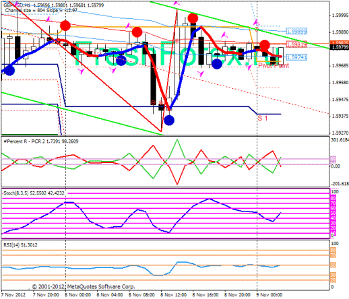
Task: Click the '8 Nov 20:00' time axis label
Action: pyautogui.click(x=237, y=294)
